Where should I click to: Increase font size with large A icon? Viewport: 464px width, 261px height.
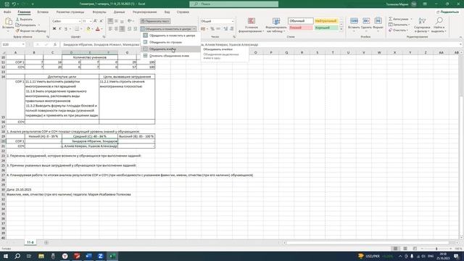95,21
